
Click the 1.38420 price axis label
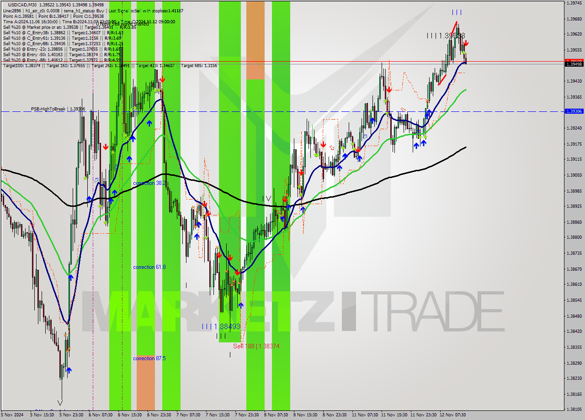pyautogui.click(x=574, y=331)
